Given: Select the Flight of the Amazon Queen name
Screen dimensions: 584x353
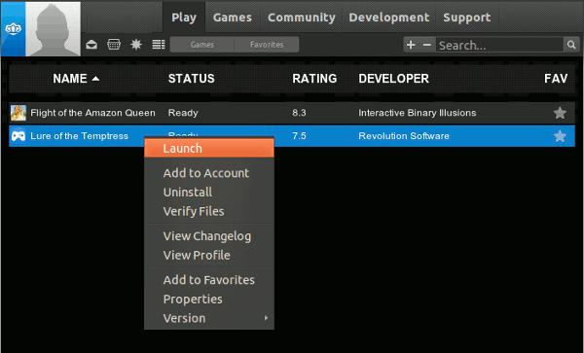Looking at the screenshot, I should (x=92, y=113).
